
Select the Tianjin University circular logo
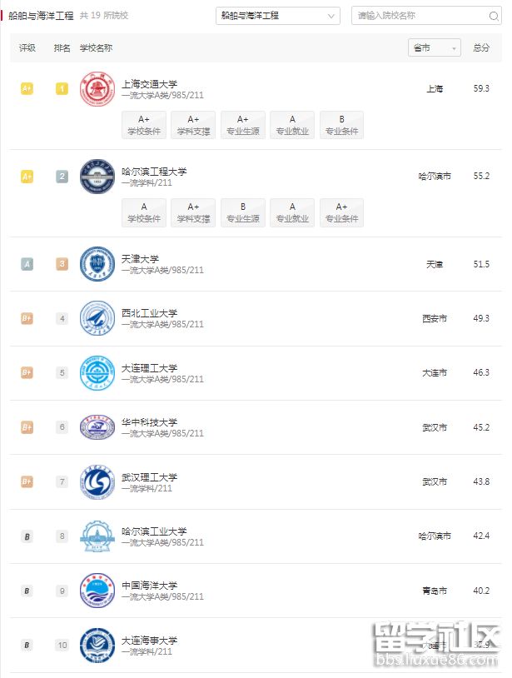97,264
